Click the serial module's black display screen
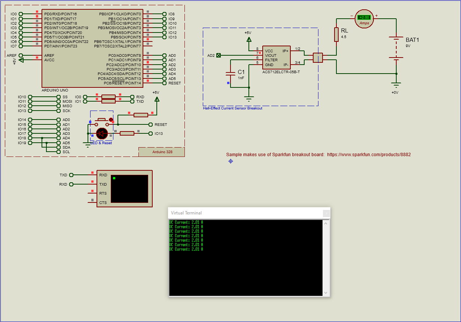The height and width of the screenshot is (322, 461). (x=129, y=188)
